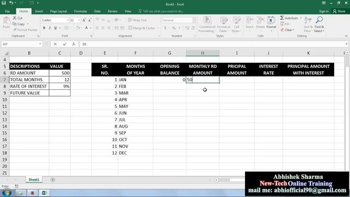
Task: Click the Fill Color bucket icon
Action: [78, 28]
